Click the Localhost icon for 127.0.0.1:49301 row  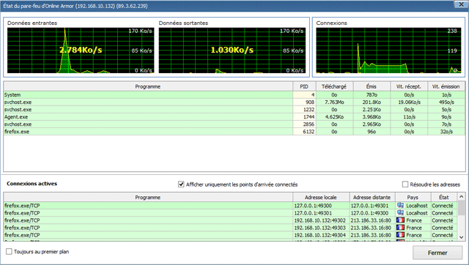pos(400,213)
